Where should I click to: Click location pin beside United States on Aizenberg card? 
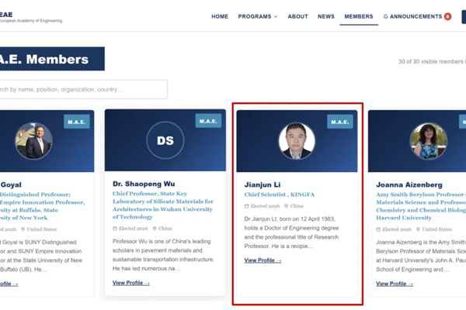418,229
